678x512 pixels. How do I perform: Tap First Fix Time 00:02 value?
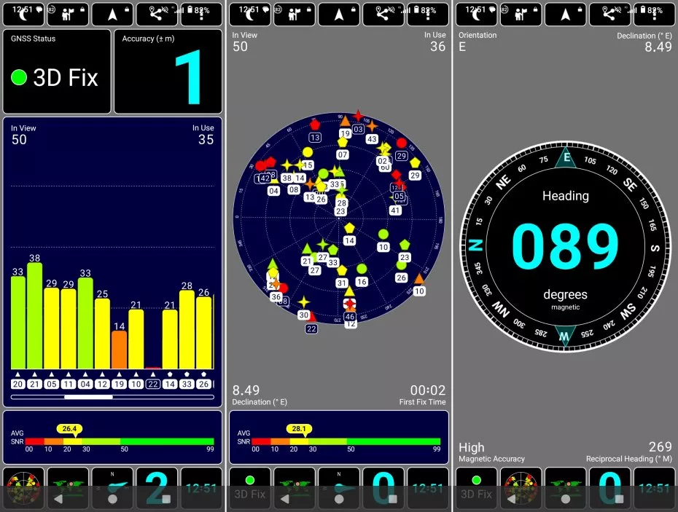tap(428, 390)
